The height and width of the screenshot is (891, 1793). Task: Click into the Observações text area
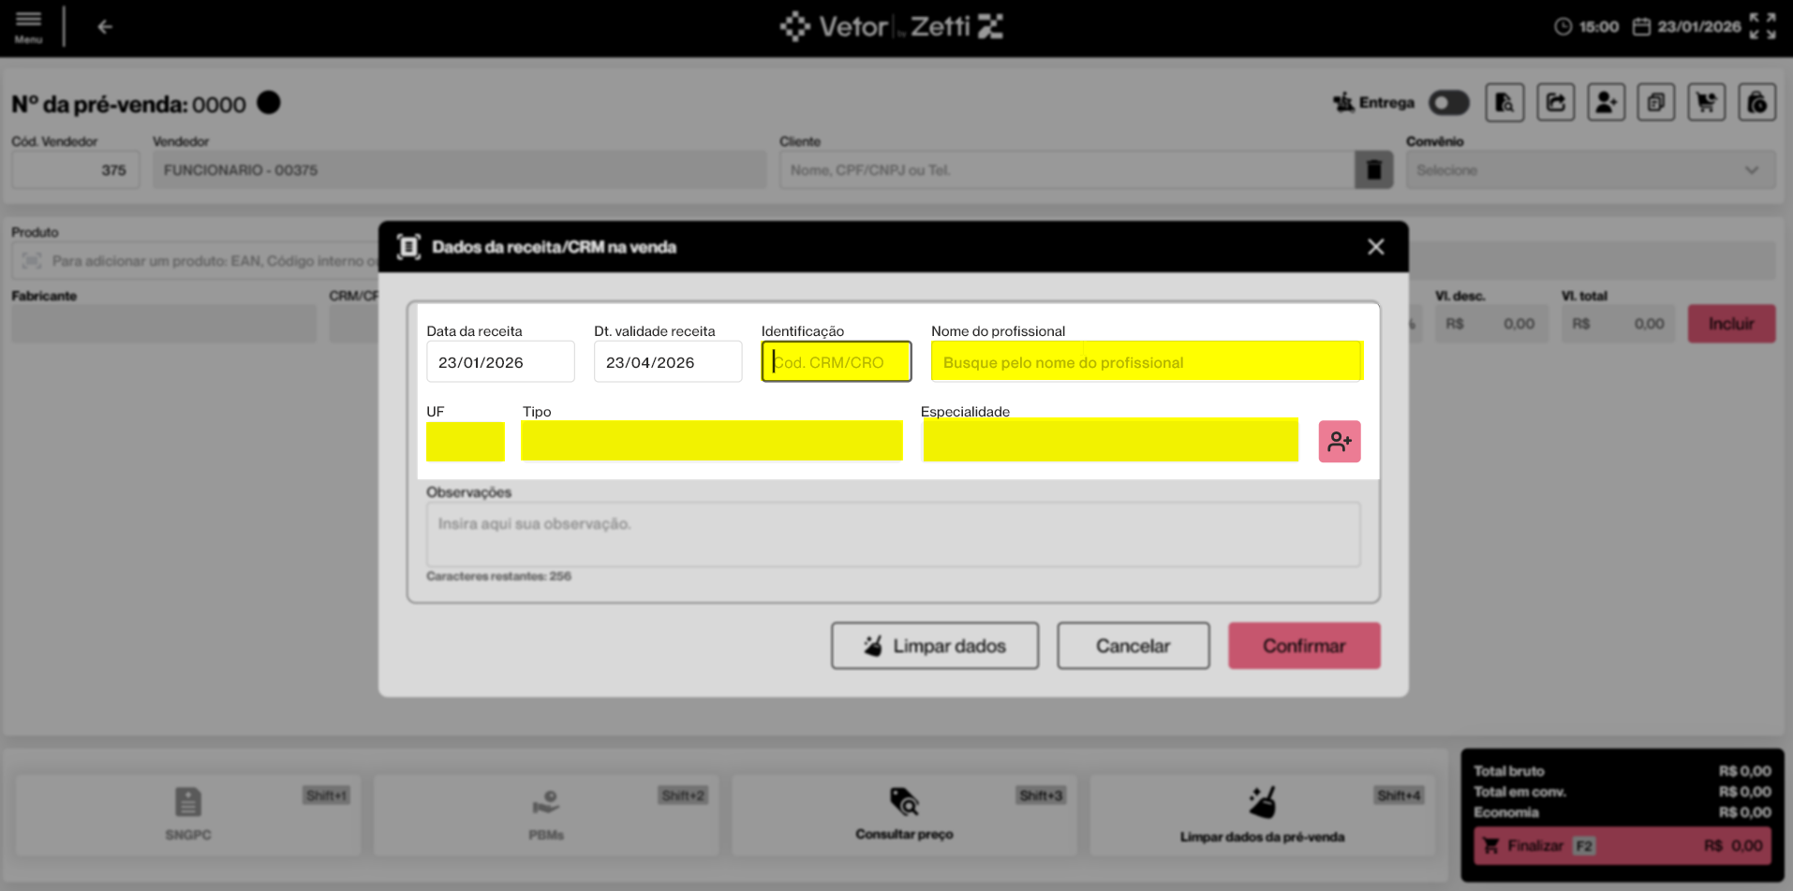(894, 534)
